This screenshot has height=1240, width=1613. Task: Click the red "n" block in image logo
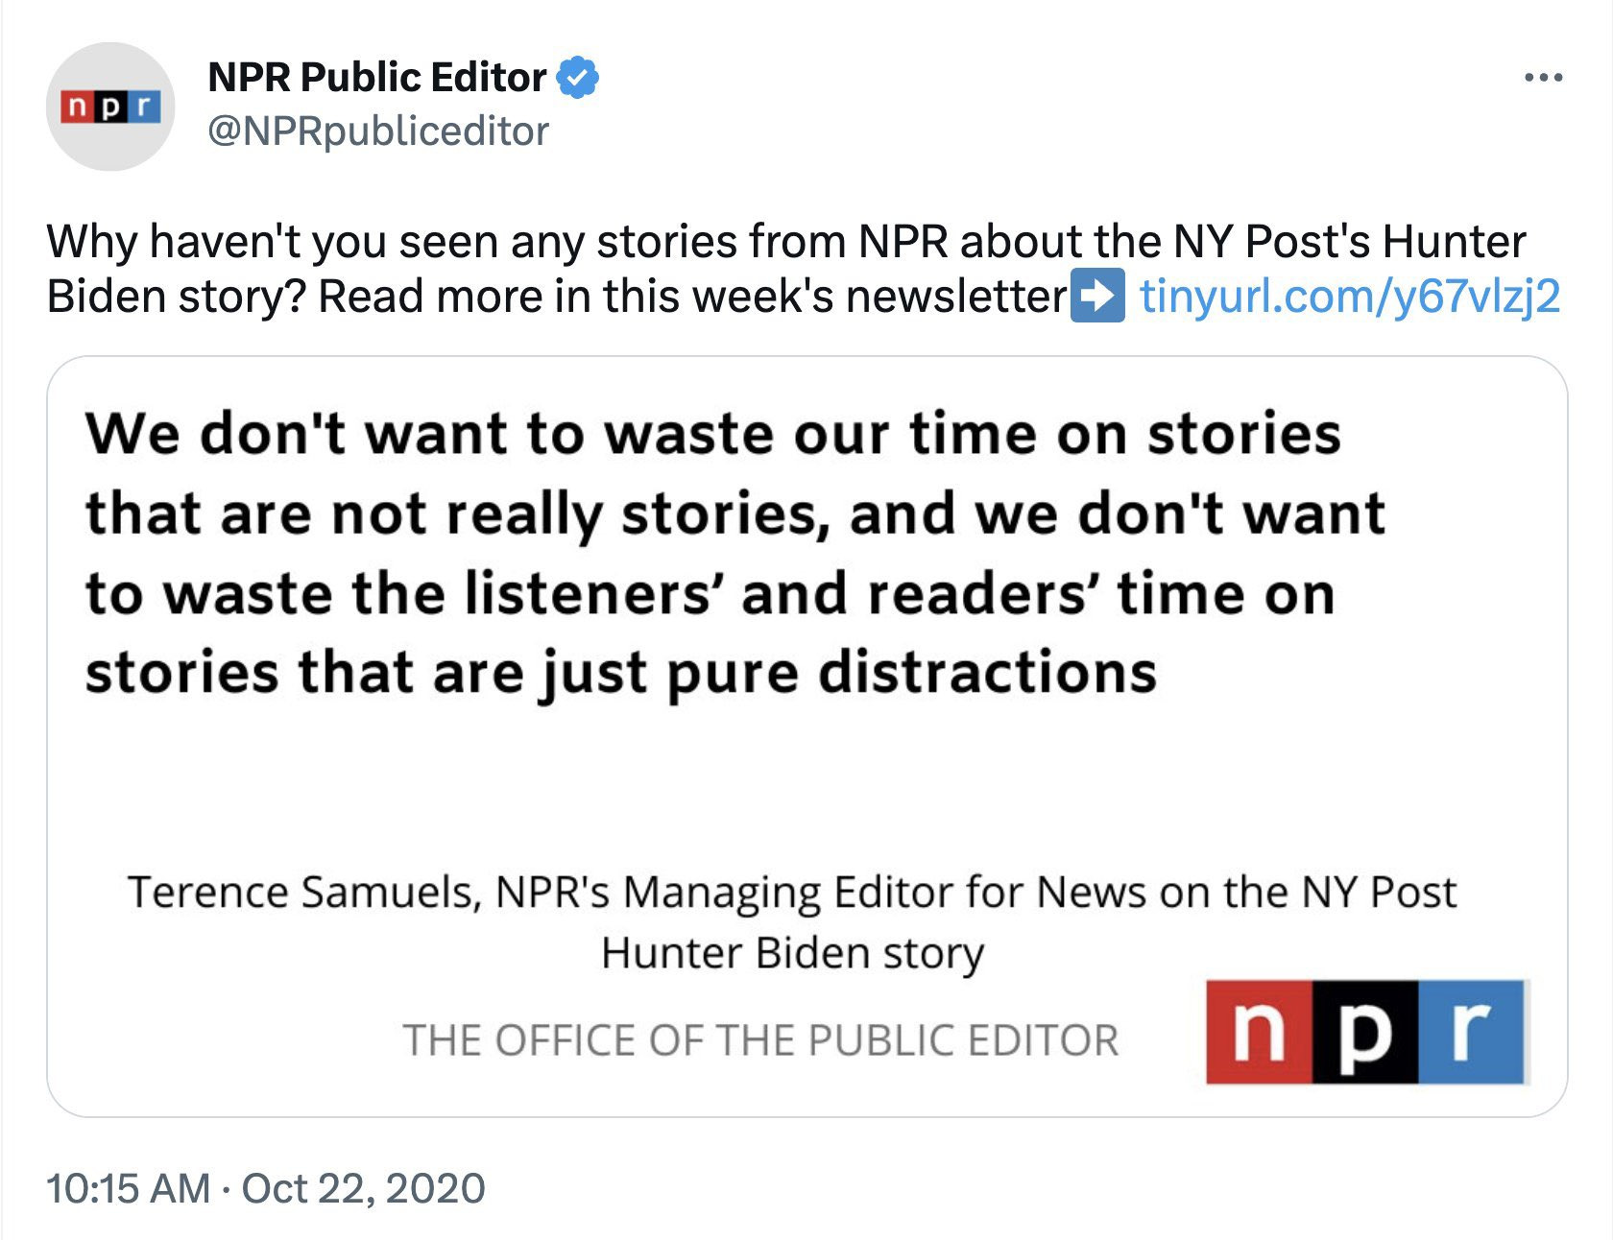[x=1259, y=1032]
